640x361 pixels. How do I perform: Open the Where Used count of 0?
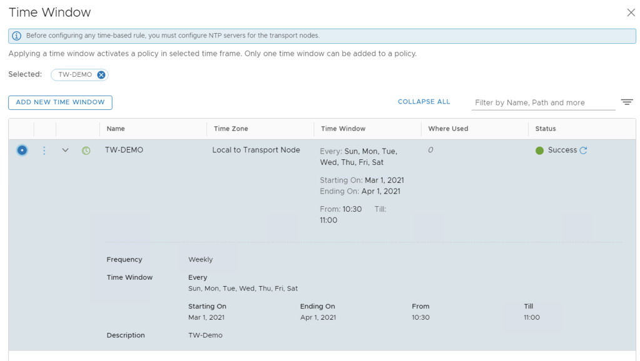(430, 151)
